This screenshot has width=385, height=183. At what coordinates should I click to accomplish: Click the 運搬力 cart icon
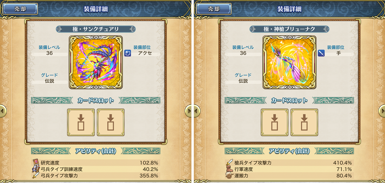[x=229, y=176]
